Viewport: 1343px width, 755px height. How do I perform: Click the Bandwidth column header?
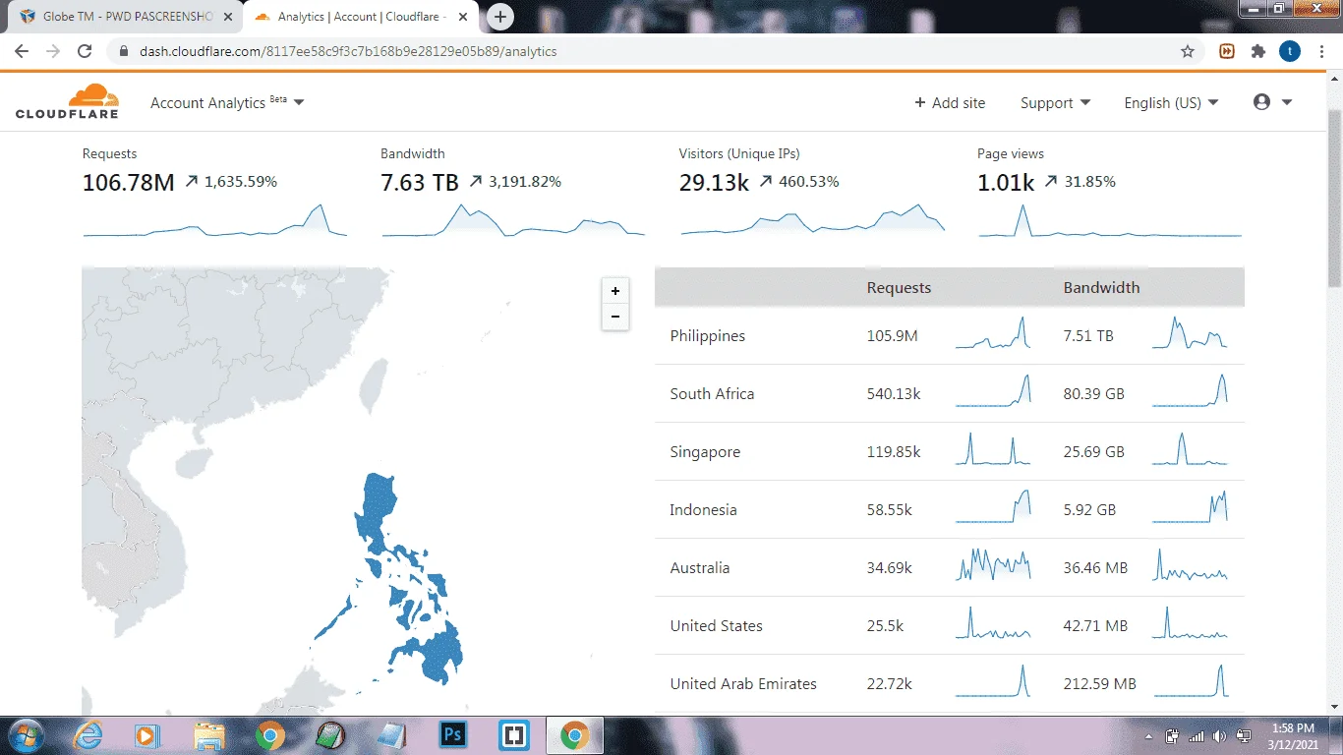pyautogui.click(x=1101, y=288)
